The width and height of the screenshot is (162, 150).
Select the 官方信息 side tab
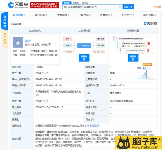pos(5,21)
